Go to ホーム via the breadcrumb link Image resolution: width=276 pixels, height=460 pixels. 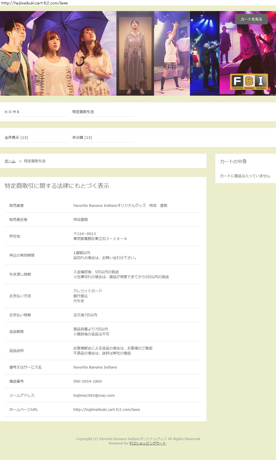click(10, 161)
